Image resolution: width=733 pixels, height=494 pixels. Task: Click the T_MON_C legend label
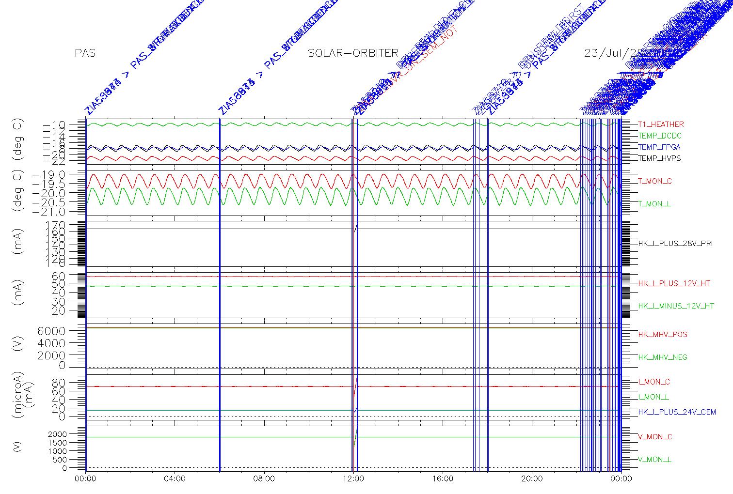pos(655,181)
